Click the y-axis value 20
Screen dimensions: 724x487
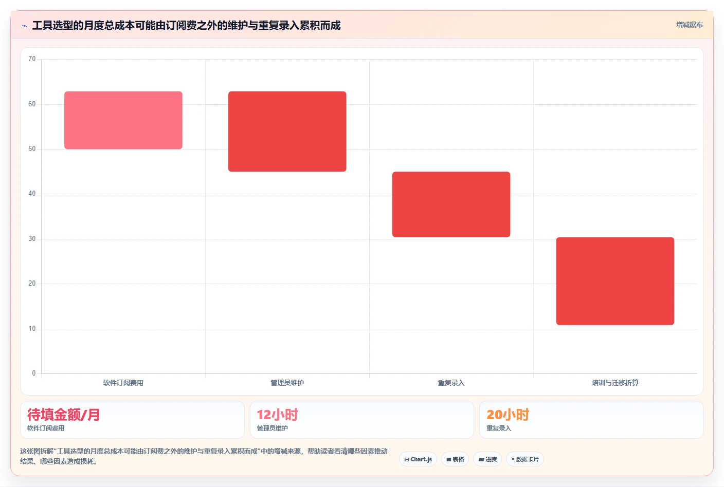click(x=32, y=284)
